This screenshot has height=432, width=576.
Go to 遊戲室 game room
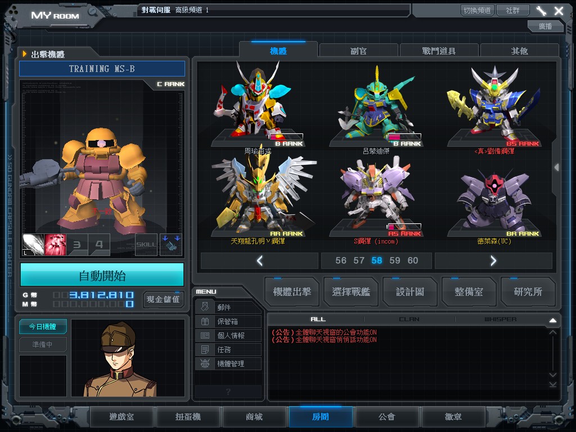[x=121, y=417]
